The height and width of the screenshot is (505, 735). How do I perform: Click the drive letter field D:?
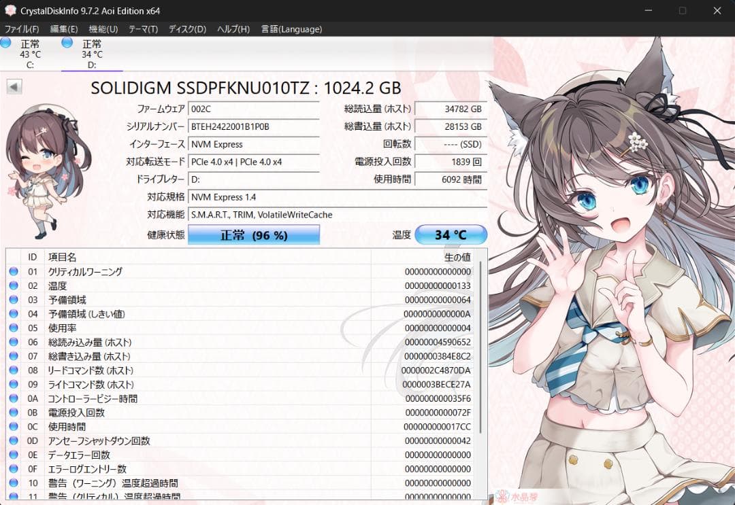coord(254,179)
